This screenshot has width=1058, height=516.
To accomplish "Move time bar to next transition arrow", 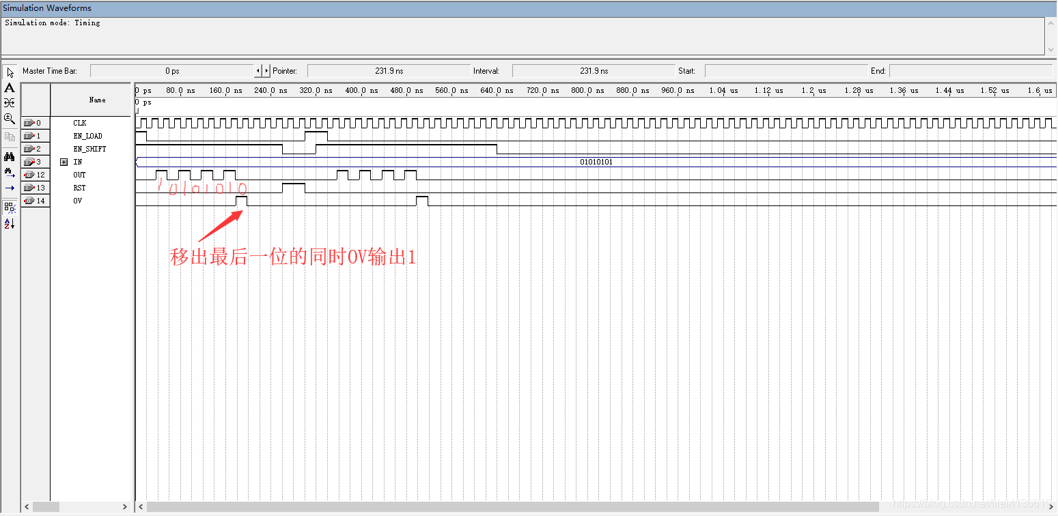I will point(266,71).
